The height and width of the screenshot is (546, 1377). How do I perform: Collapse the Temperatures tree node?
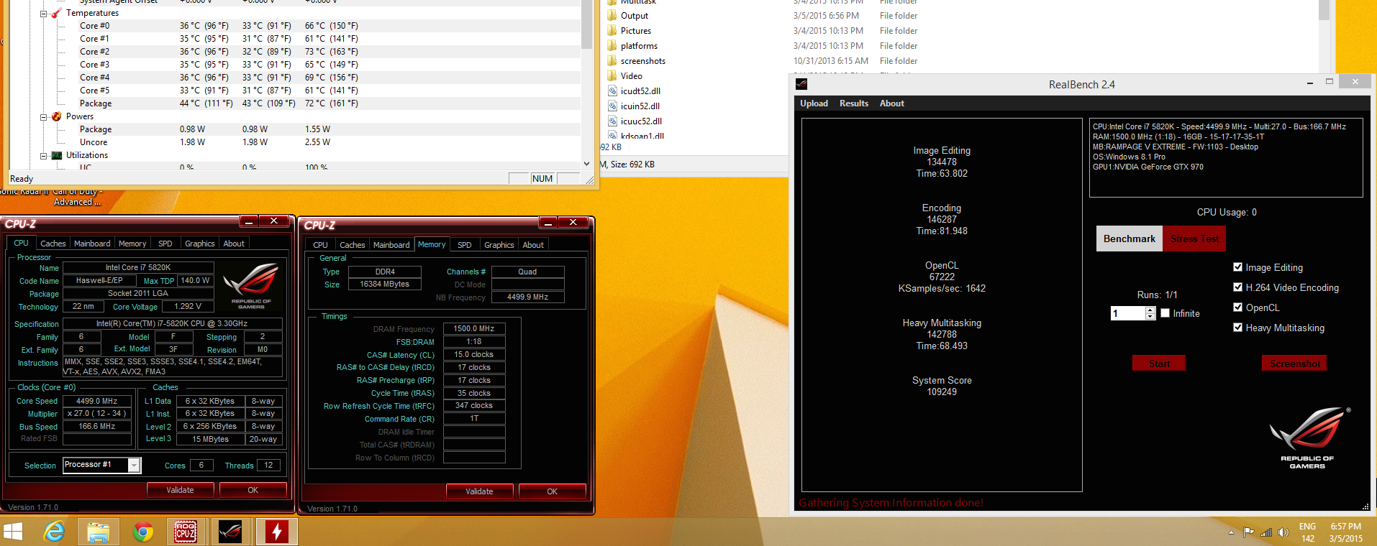pyautogui.click(x=44, y=14)
